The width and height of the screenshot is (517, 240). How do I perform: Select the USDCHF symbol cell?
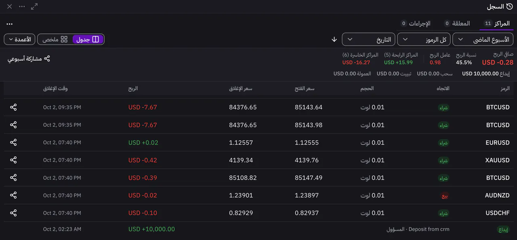(498, 213)
